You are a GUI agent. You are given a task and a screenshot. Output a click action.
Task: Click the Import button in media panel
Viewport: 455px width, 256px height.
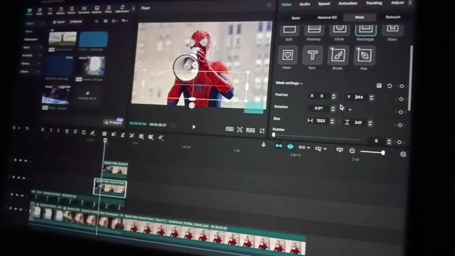59,22
